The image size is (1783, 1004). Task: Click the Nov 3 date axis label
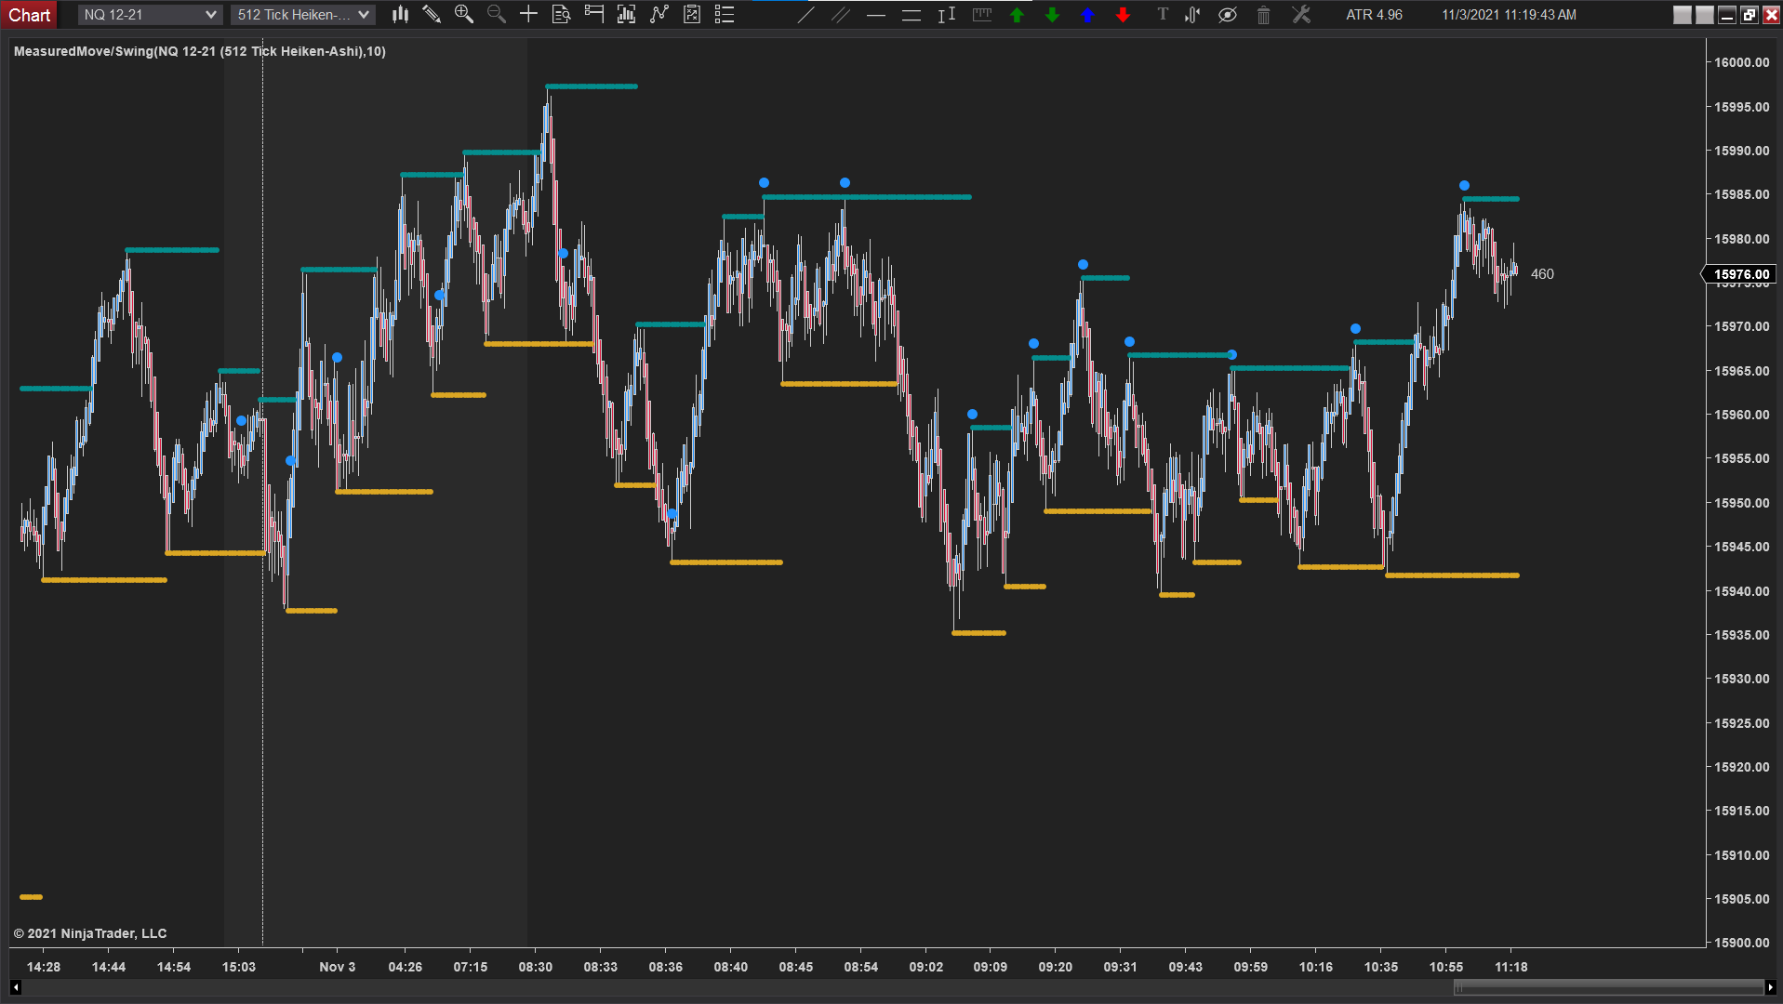click(x=338, y=967)
